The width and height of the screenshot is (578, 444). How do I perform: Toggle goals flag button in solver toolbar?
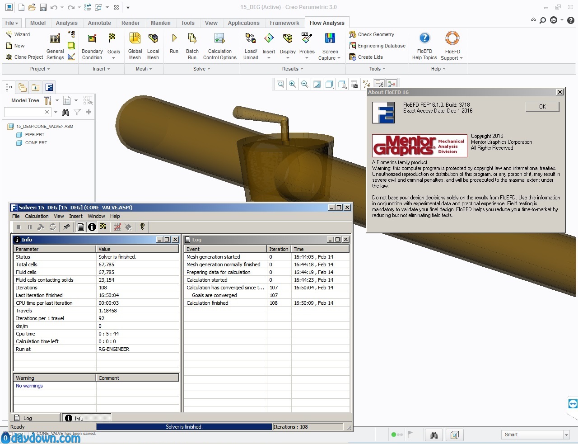(x=103, y=227)
